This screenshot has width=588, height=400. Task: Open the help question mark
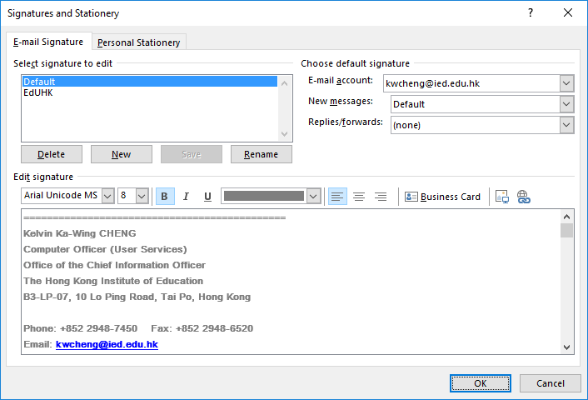click(x=531, y=13)
